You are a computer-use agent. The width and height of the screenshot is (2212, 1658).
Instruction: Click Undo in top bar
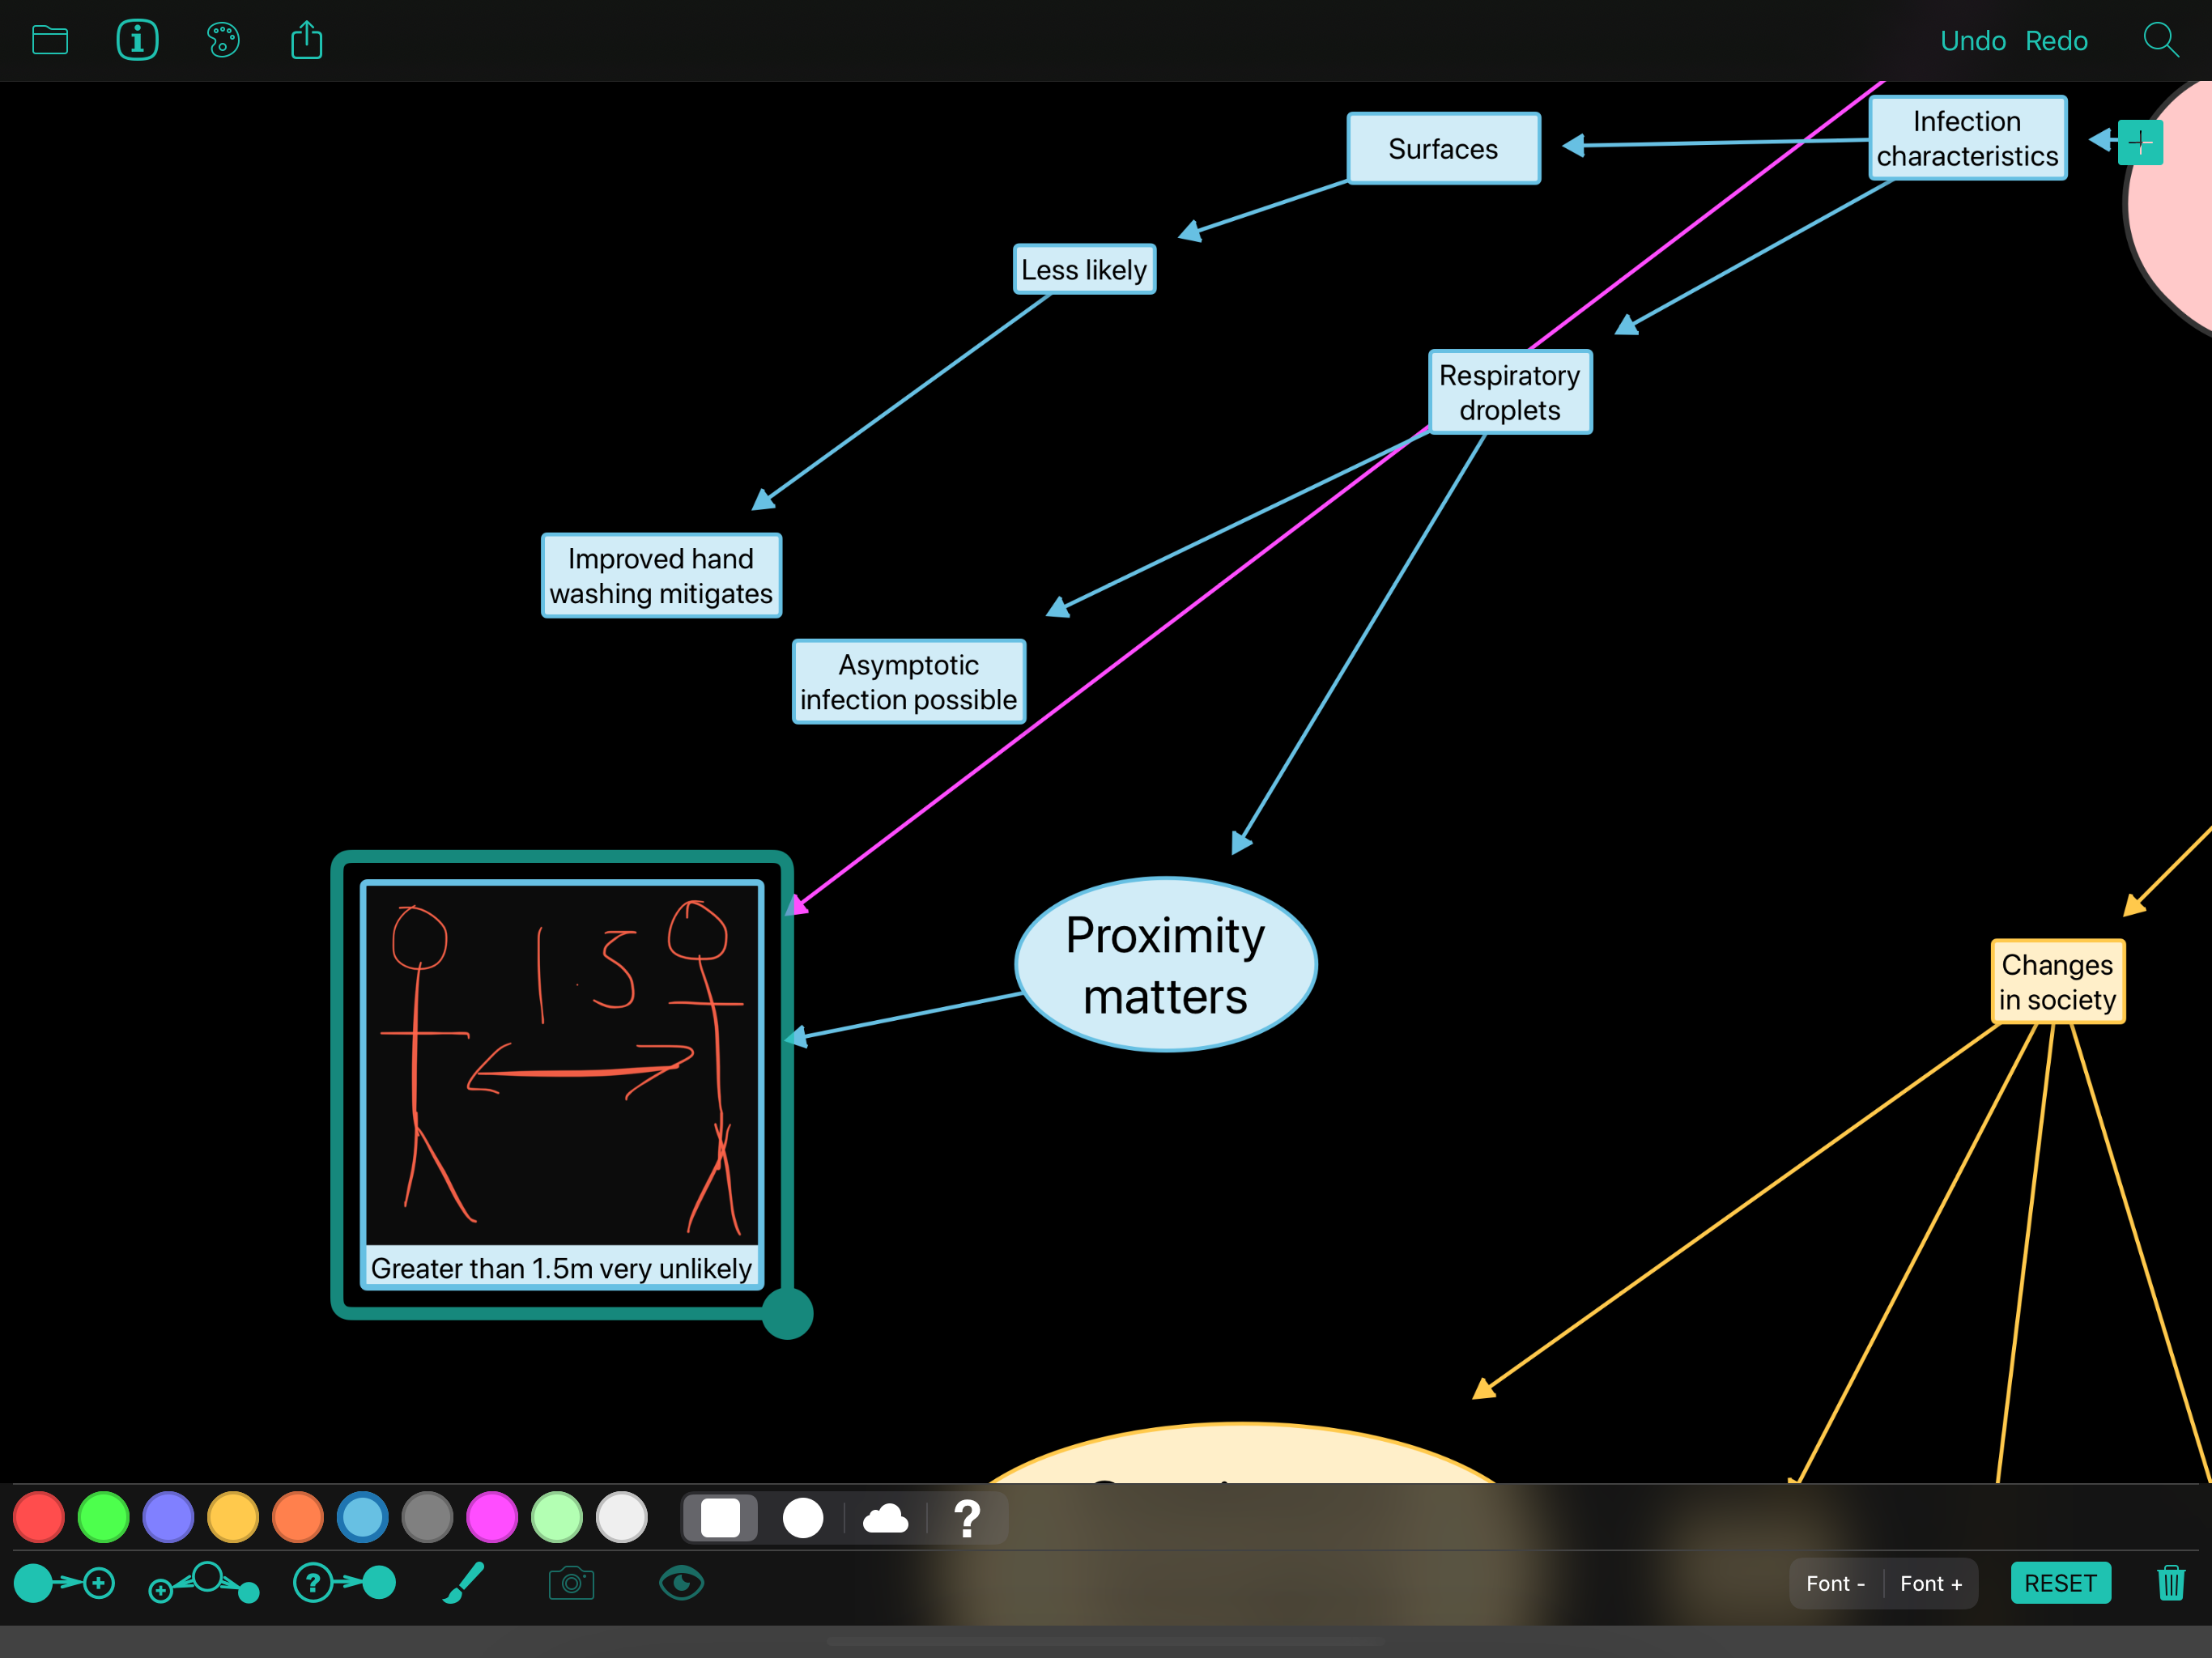click(x=1972, y=41)
